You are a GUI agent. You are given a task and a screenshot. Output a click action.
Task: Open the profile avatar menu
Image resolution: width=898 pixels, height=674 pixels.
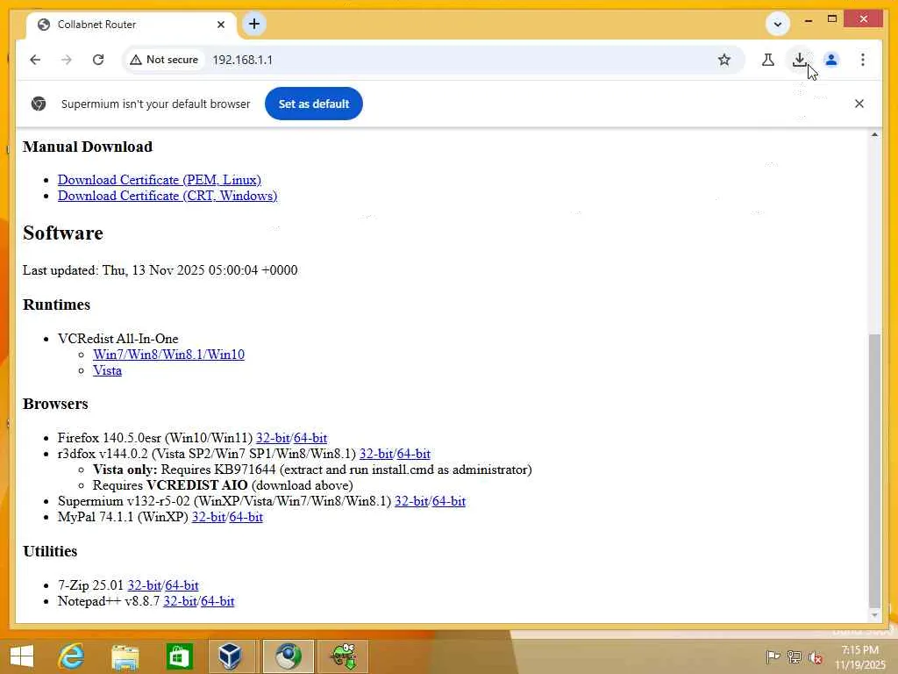831,60
